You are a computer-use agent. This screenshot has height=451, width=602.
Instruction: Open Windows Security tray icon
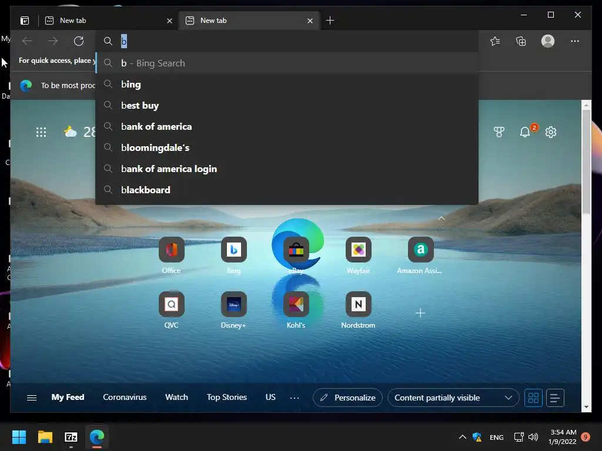[x=477, y=437]
